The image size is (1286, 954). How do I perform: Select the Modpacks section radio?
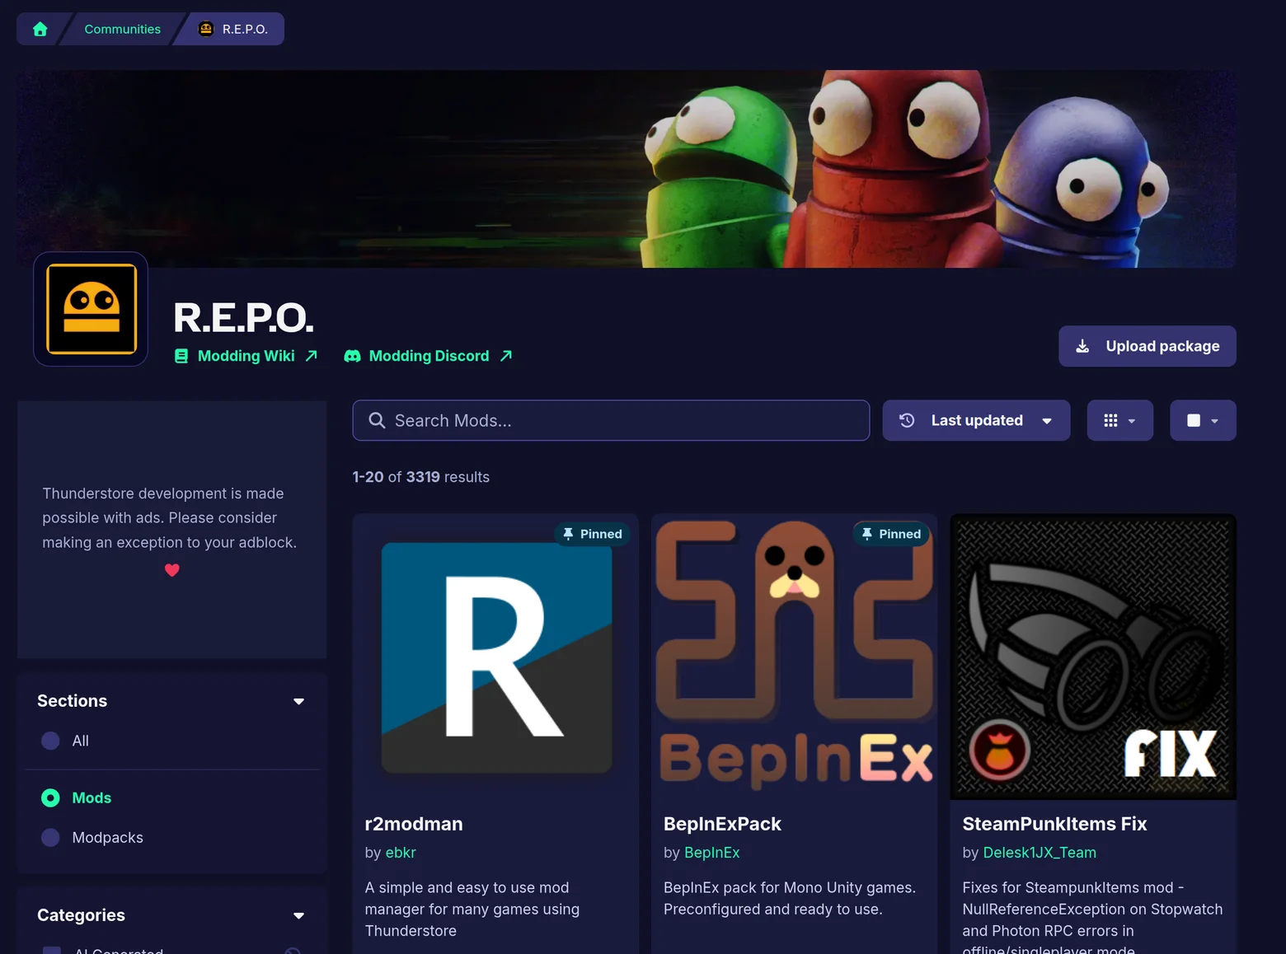tap(50, 837)
